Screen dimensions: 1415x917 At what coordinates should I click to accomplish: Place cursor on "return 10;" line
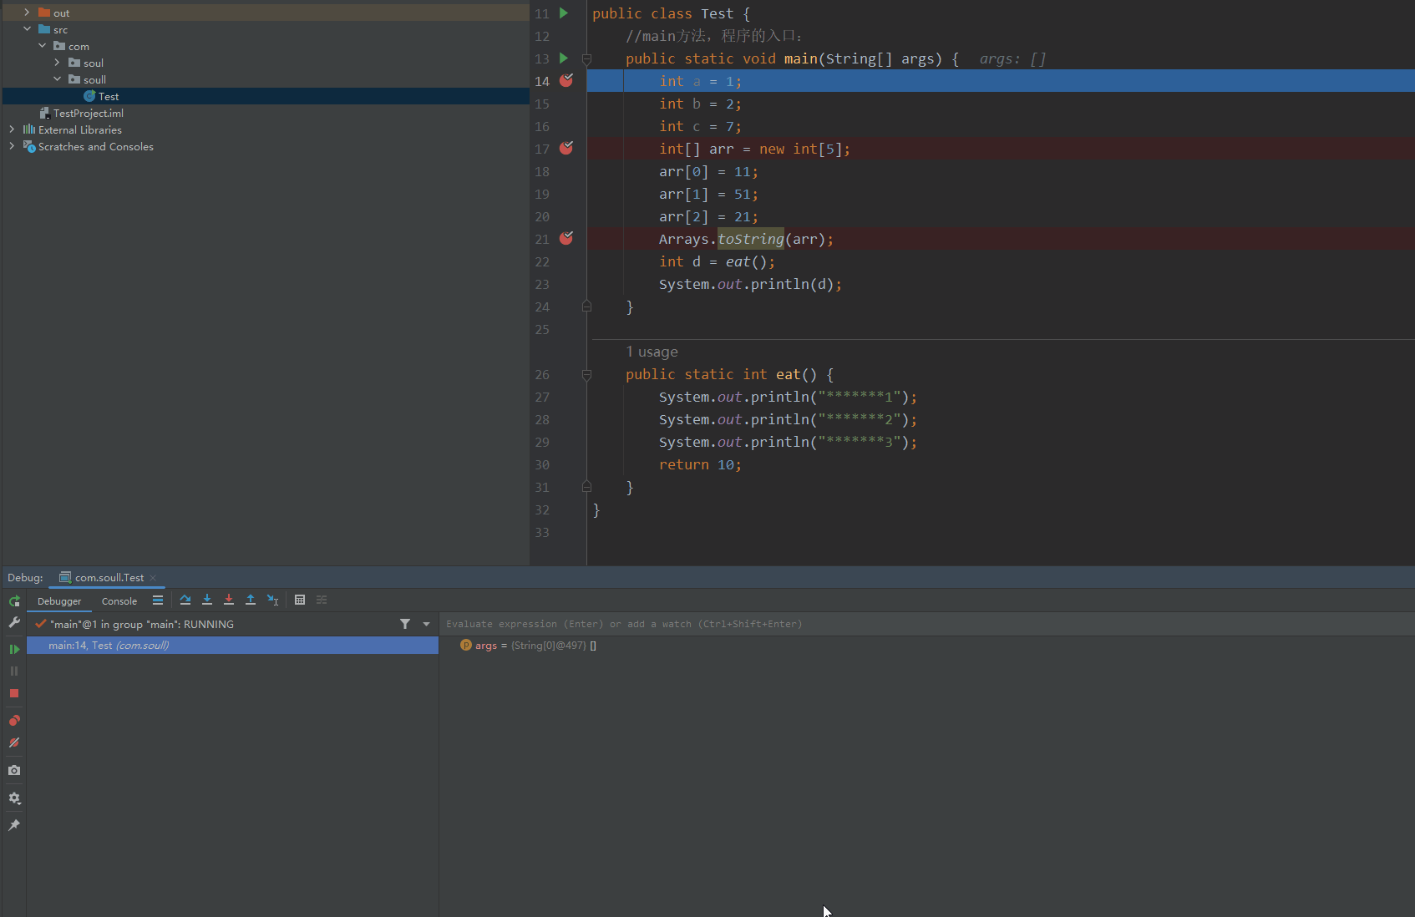pyautogui.click(x=700, y=465)
